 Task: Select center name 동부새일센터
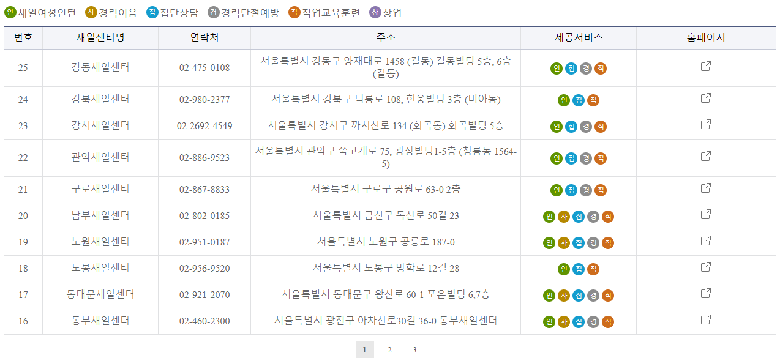pos(100,321)
